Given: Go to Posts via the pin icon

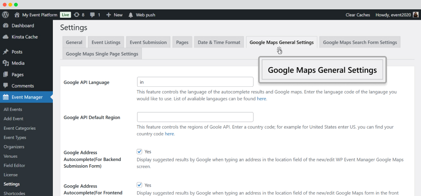Looking at the screenshot, I should coord(6,52).
